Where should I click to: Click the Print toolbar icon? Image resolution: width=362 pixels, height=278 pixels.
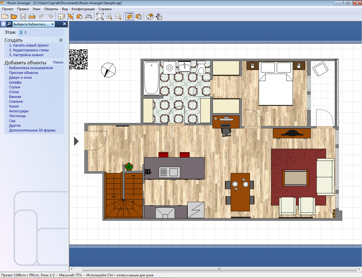point(32,17)
